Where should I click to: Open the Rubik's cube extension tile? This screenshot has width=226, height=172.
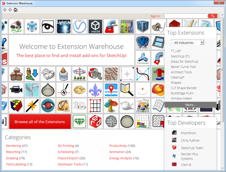16,106
